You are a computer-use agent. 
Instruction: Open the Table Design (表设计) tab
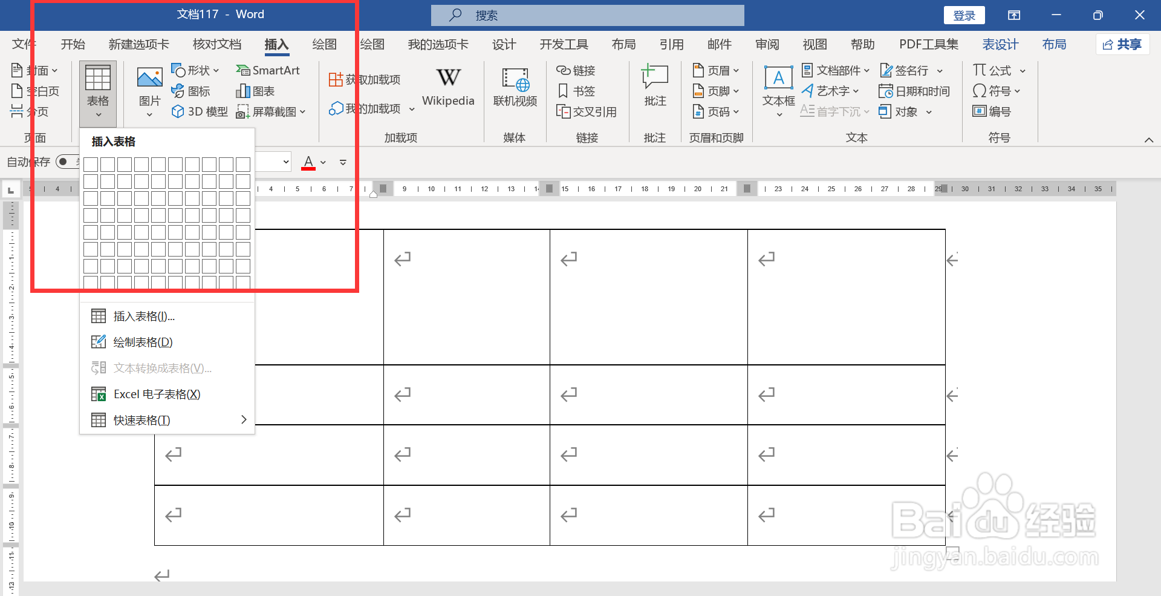(1000, 44)
